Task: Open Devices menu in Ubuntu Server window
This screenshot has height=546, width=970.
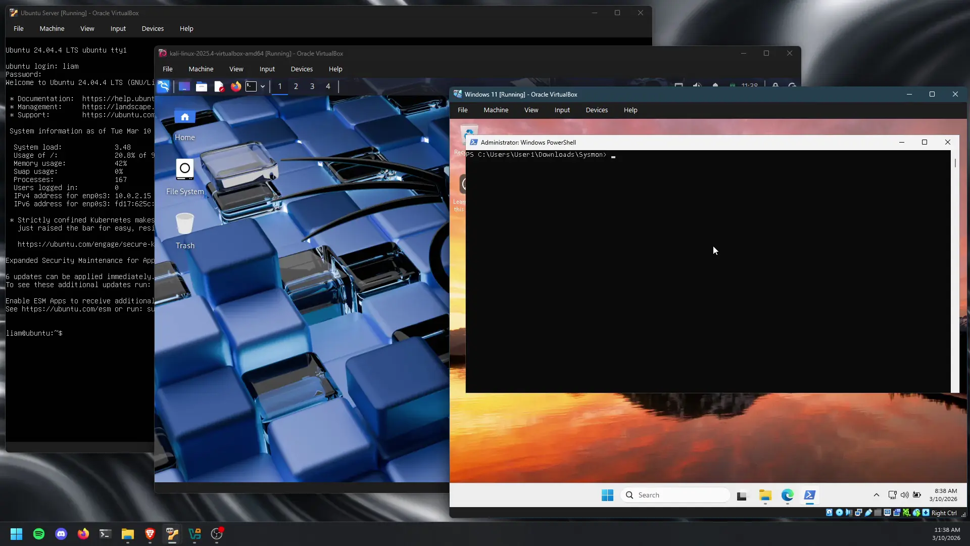Action: point(153,29)
